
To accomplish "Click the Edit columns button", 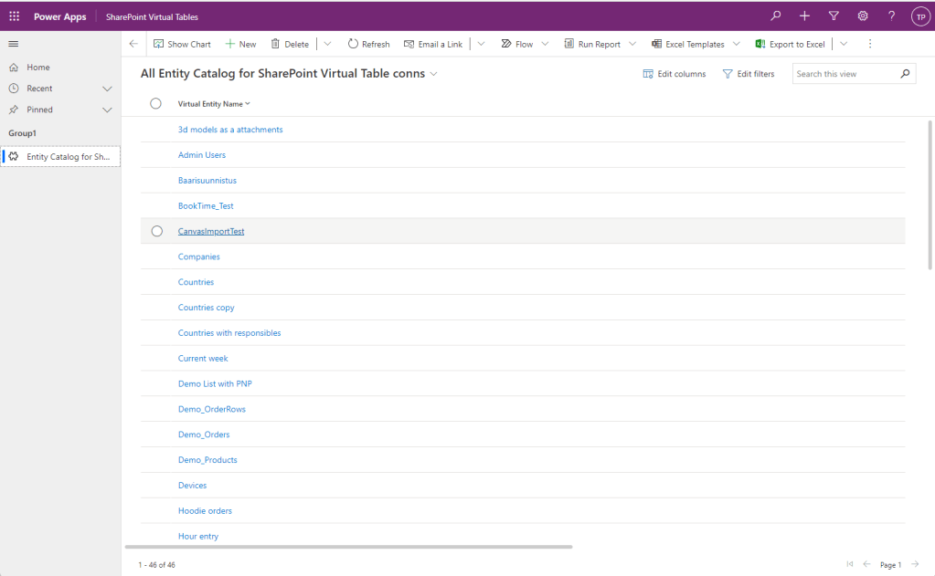I will (675, 74).
